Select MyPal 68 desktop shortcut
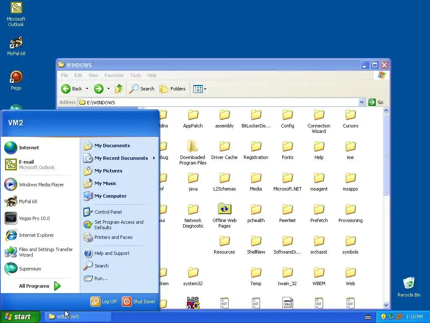Screen dimensions: 430x323 point(16,46)
